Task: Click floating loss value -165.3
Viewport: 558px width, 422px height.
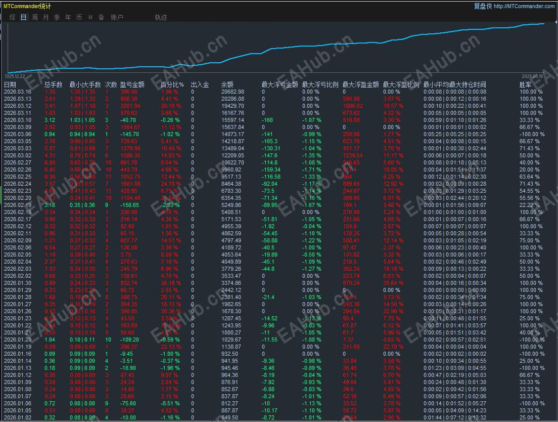Action: tap(269, 141)
